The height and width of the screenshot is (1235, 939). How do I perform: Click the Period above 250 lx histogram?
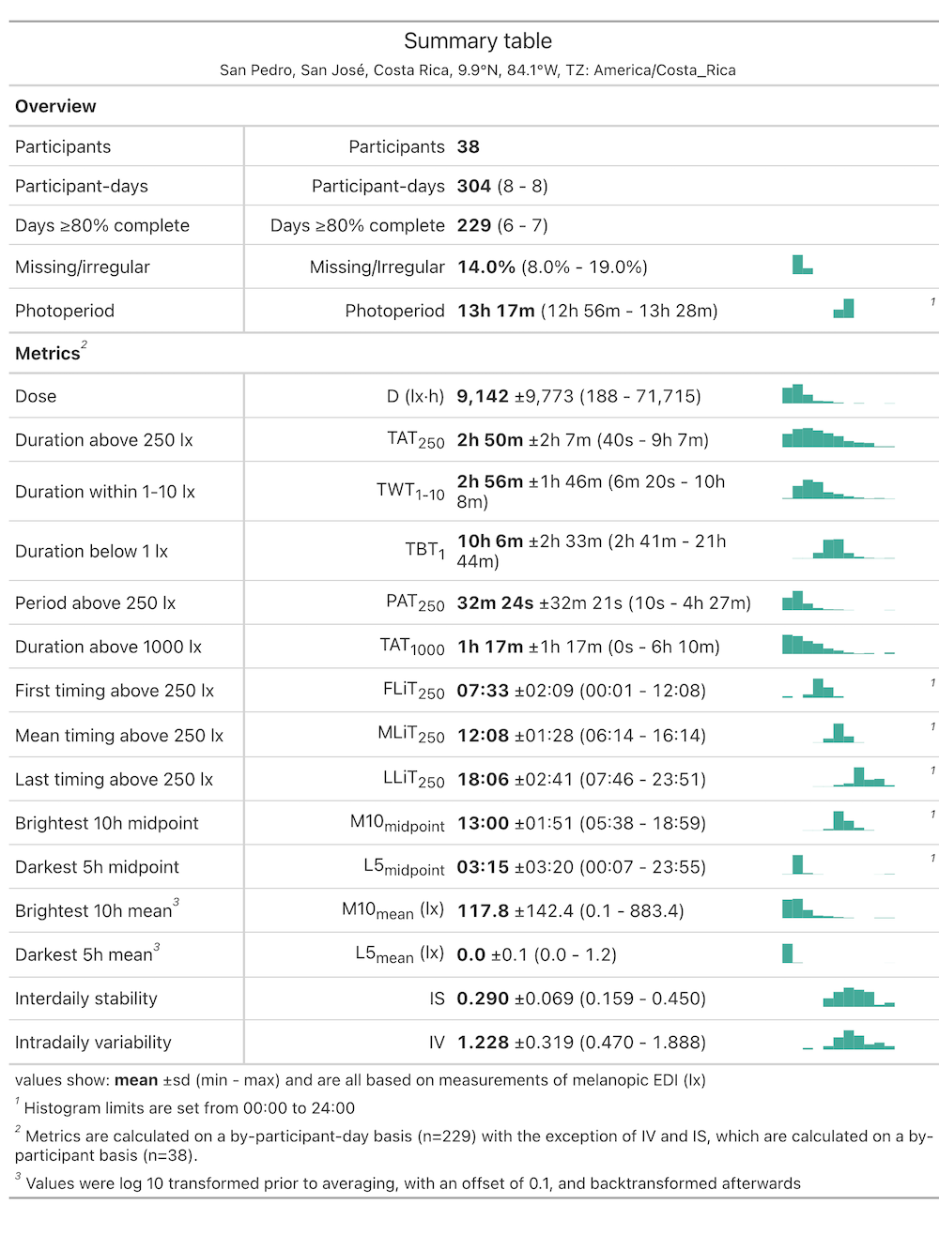pos(838,601)
